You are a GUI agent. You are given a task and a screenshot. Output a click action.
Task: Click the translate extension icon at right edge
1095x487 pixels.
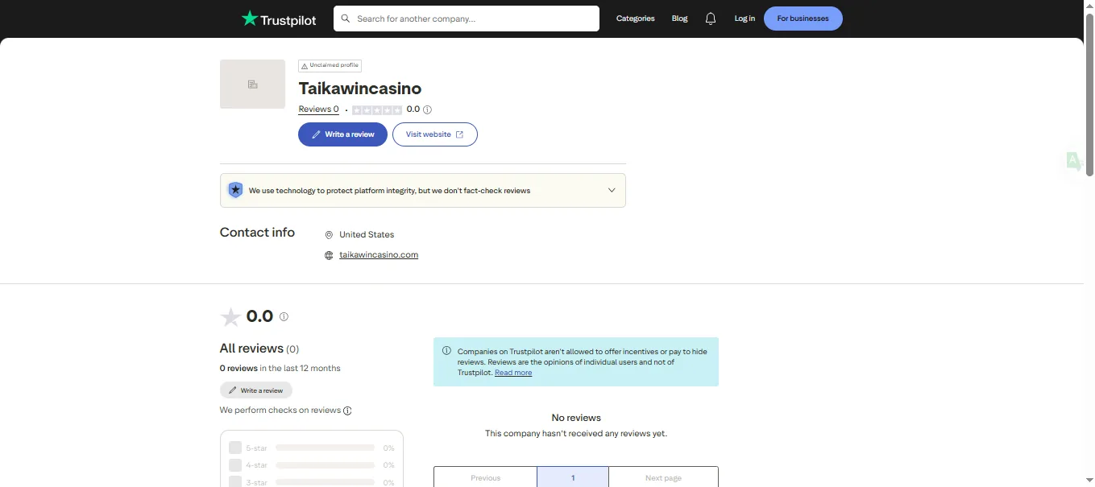click(1073, 161)
